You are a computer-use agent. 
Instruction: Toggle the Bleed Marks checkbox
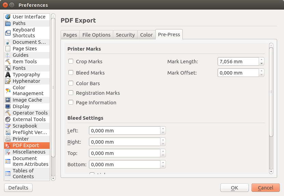(71, 73)
